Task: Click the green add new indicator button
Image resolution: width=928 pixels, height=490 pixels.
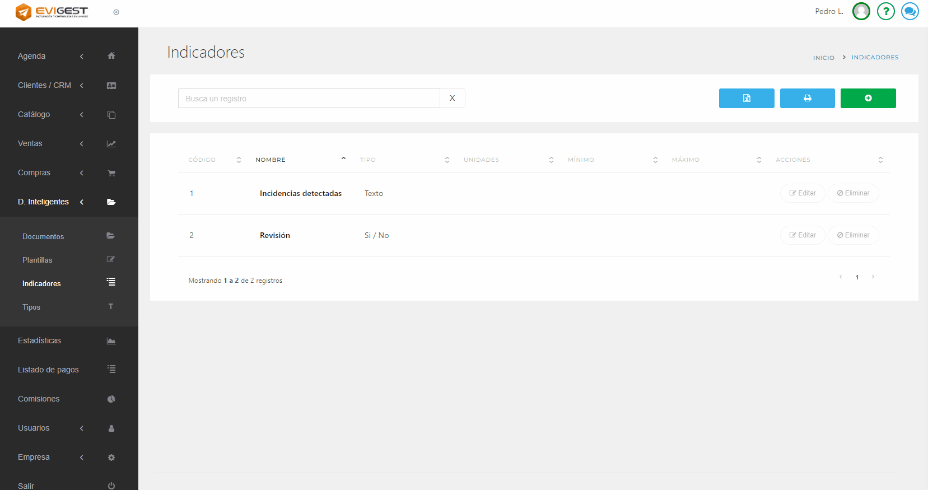Action: point(868,98)
